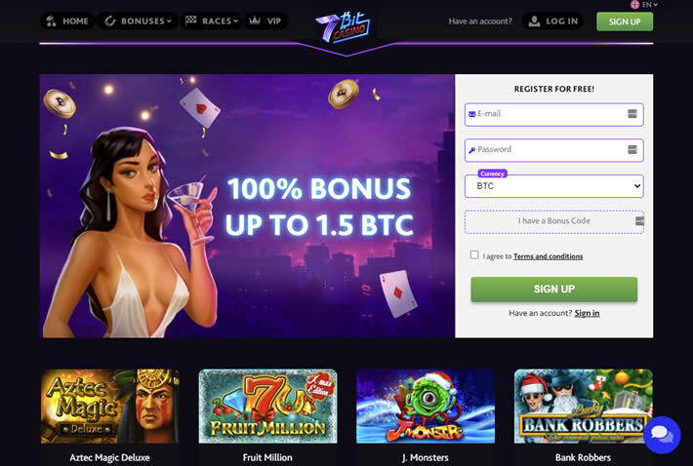Go to the Home menu item
Image resolution: width=693 pixels, height=466 pixels.
coord(67,20)
